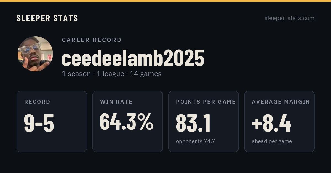Open the sleeper-stats.com link
Viewport: 331px width, 173px height.
point(289,18)
